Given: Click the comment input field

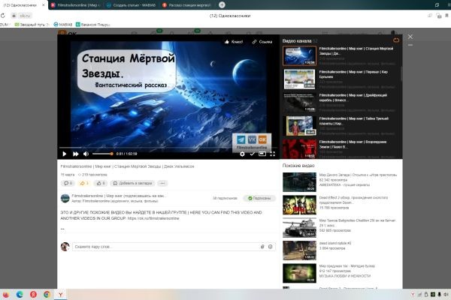Looking at the screenshot, I should (x=165, y=247).
